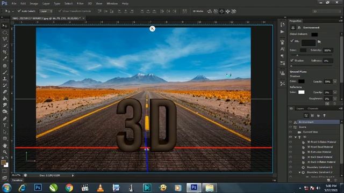Open the Reflections Opacity dropdown arrow
344x193 pixels.
coord(335,92)
